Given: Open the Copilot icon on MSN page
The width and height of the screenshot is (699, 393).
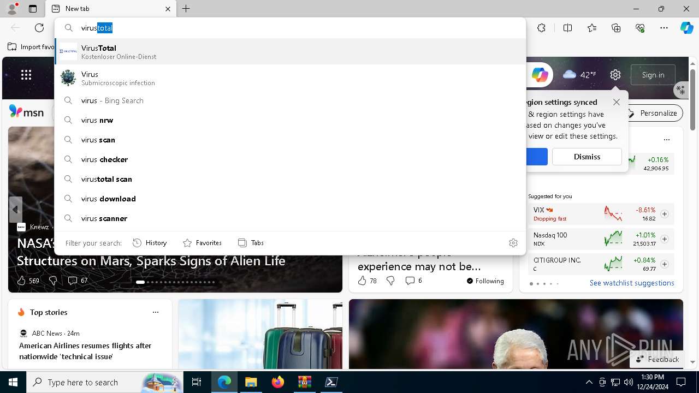Looking at the screenshot, I should 540,75.
